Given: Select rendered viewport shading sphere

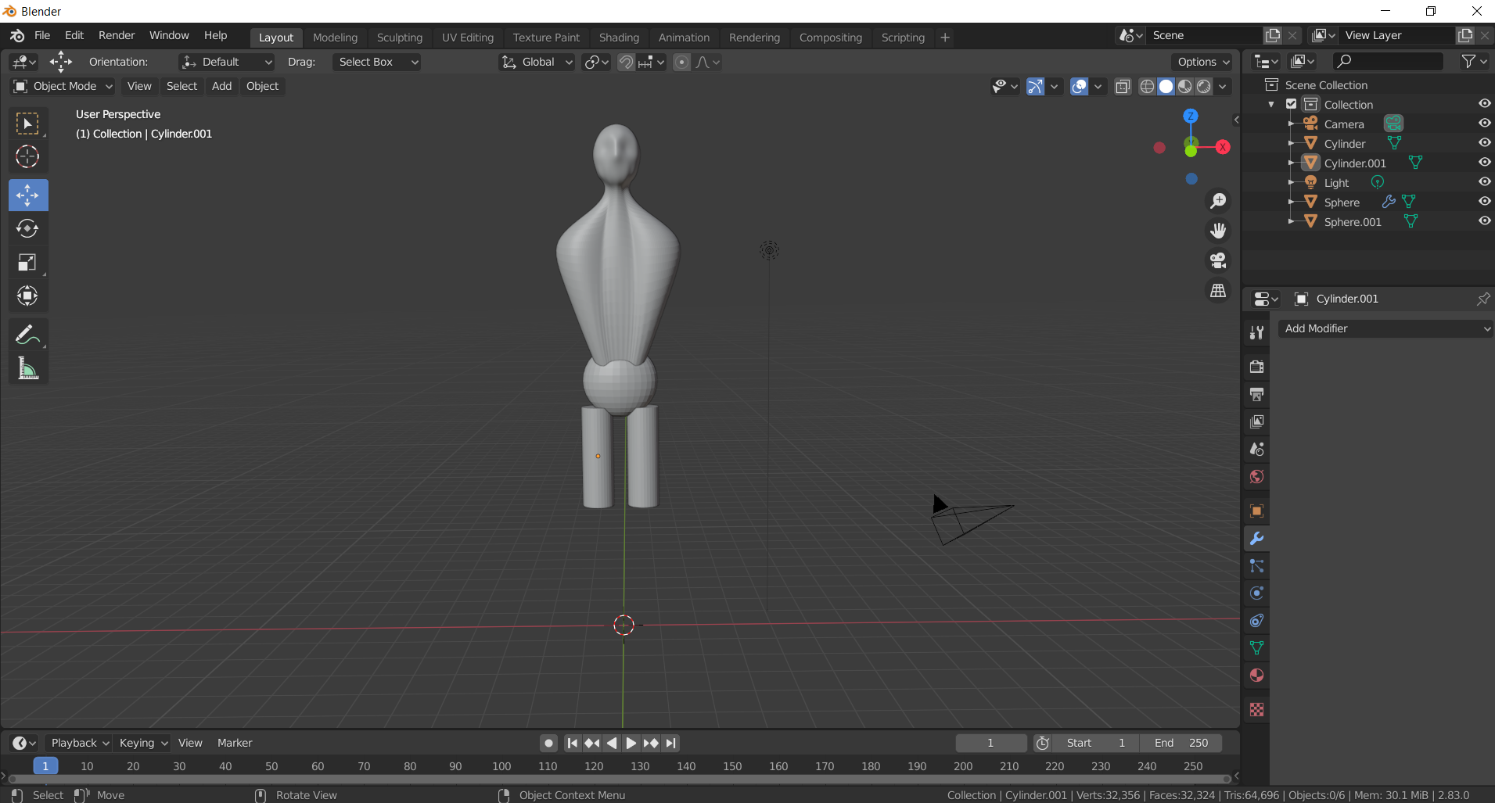Looking at the screenshot, I should click(x=1204, y=86).
